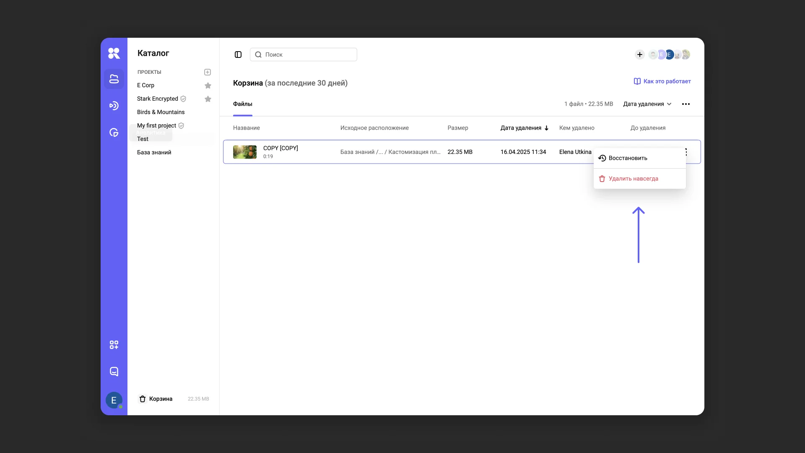This screenshot has height=453, width=805.
Task: Select Восстановить in the context menu
Action: pos(628,158)
